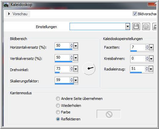Open the Radialeinzug slider dropdown arrow
This screenshot has width=159, height=129.
[151, 69]
